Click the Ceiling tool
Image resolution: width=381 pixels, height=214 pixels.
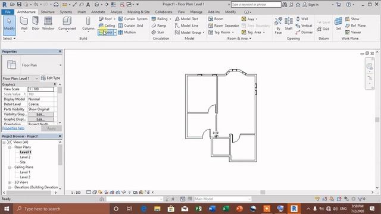pyautogui.click(x=107, y=26)
